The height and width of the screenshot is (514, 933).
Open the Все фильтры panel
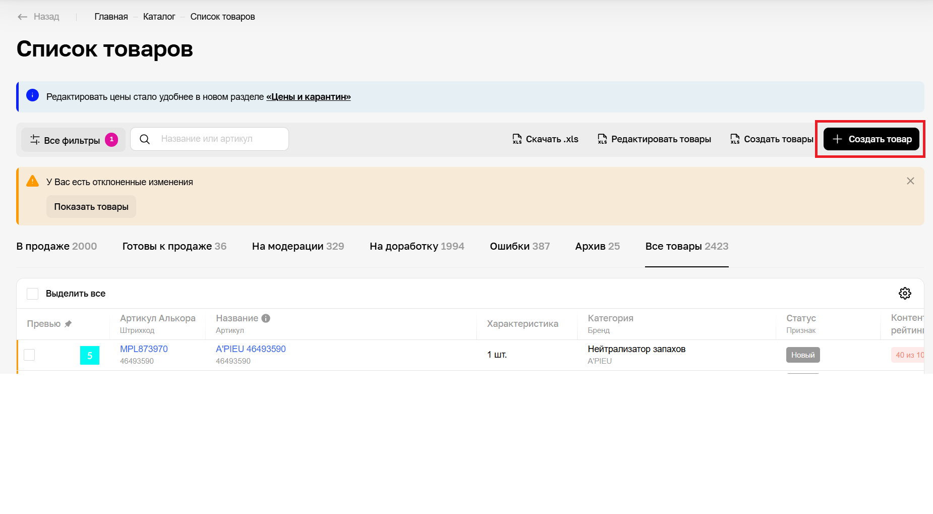click(72, 140)
